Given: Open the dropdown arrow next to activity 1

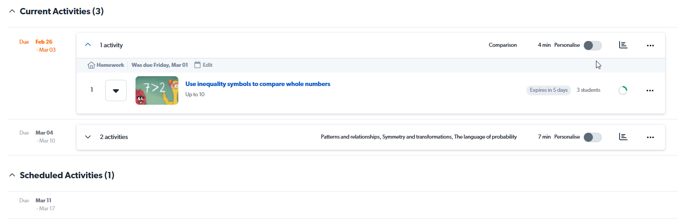Looking at the screenshot, I should click(116, 90).
